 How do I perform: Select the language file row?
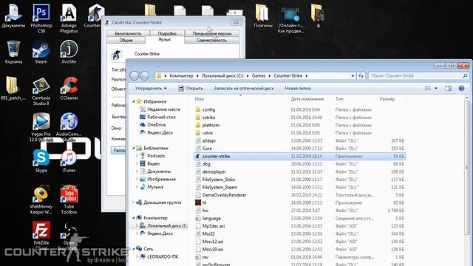[x=299, y=218]
